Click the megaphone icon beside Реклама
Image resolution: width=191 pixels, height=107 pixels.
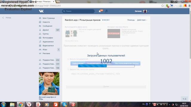click(40, 53)
